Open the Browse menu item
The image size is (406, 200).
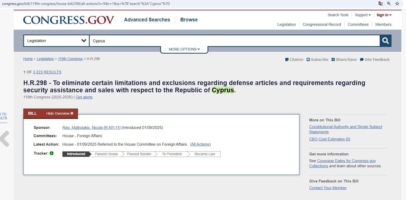pyautogui.click(x=189, y=20)
